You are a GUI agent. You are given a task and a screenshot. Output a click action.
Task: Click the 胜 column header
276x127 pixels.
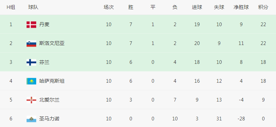point(131,7)
